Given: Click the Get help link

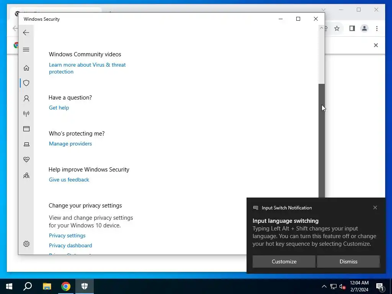Looking at the screenshot, I should click(59, 108).
